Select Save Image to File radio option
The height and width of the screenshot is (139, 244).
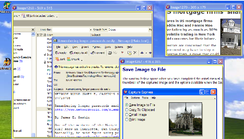(127, 105)
